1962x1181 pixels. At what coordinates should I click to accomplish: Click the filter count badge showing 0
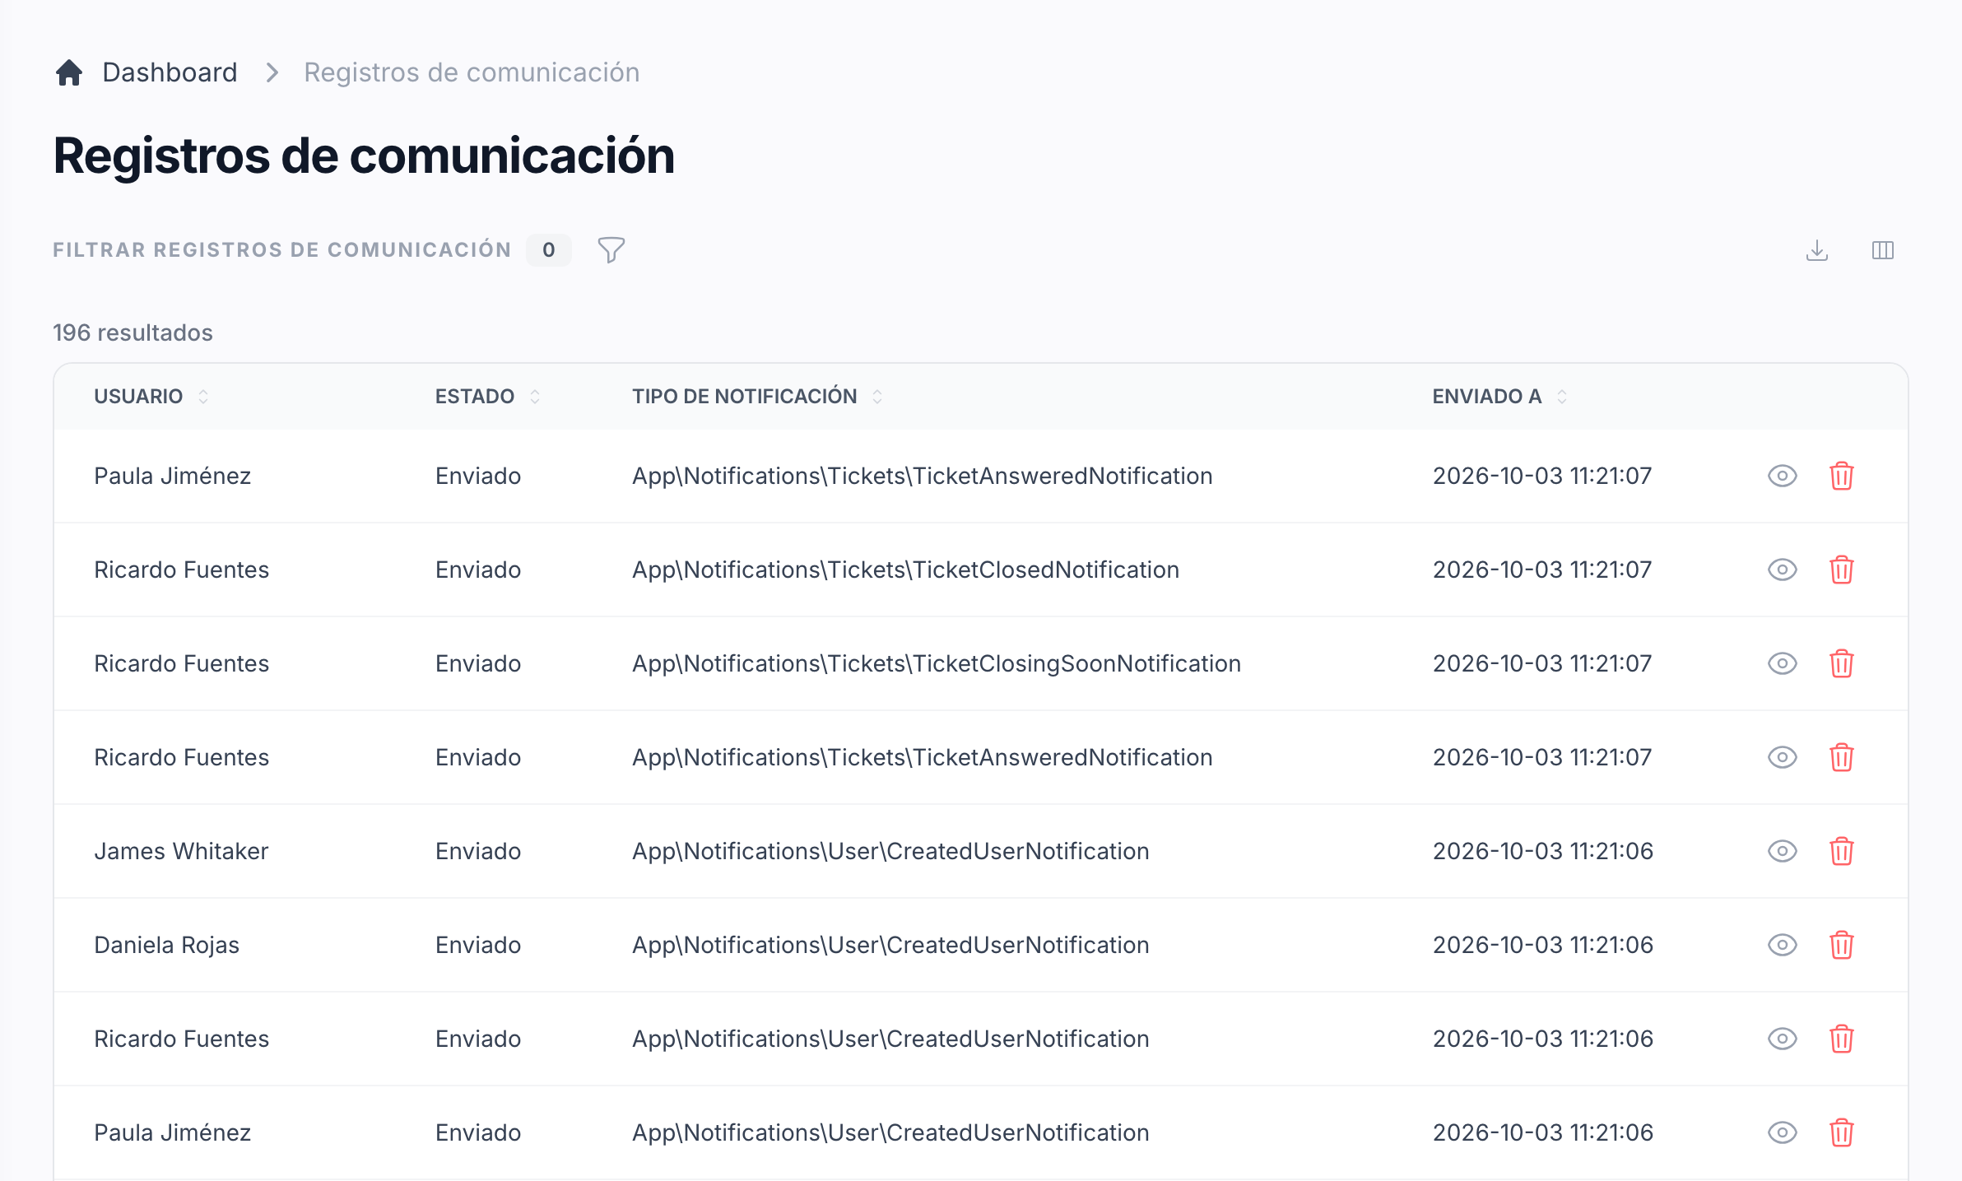click(549, 250)
